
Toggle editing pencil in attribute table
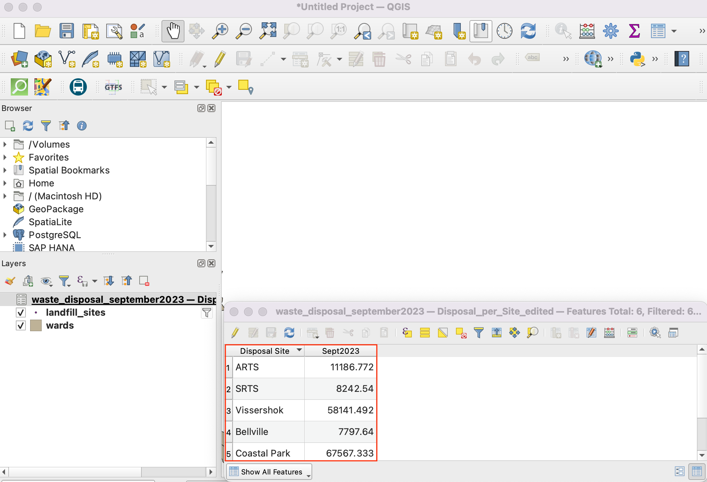235,333
